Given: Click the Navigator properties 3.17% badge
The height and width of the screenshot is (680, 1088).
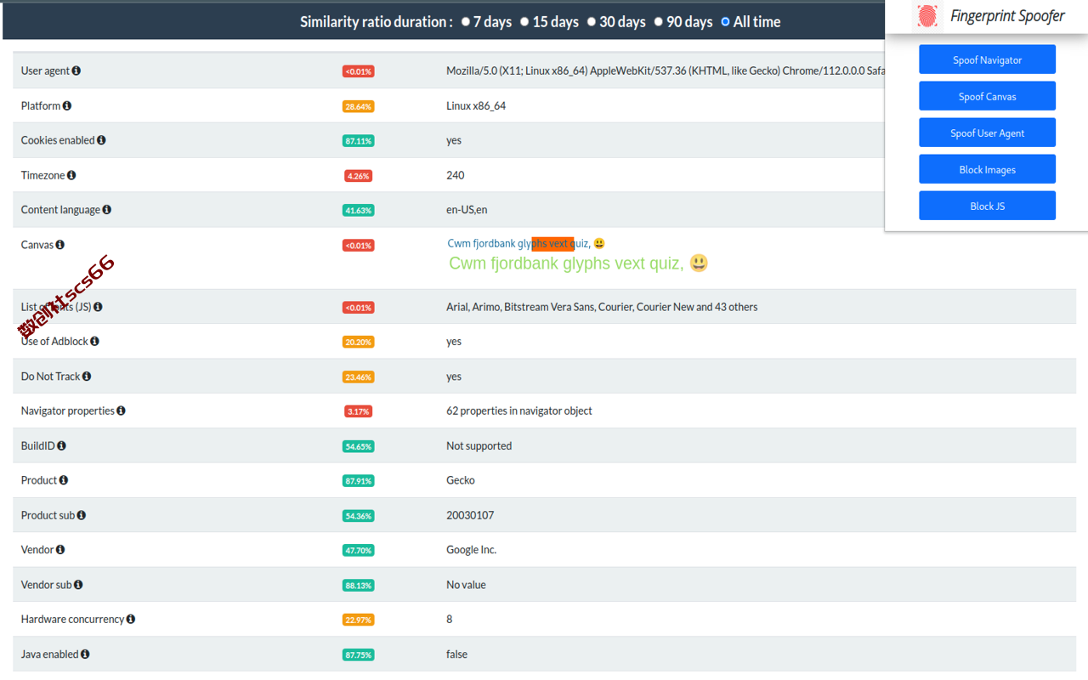Looking at the screenshot, I should coord(358,411).
